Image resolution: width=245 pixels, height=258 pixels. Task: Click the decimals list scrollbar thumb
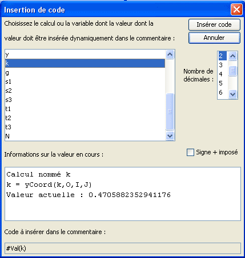[x=232, y=71]
